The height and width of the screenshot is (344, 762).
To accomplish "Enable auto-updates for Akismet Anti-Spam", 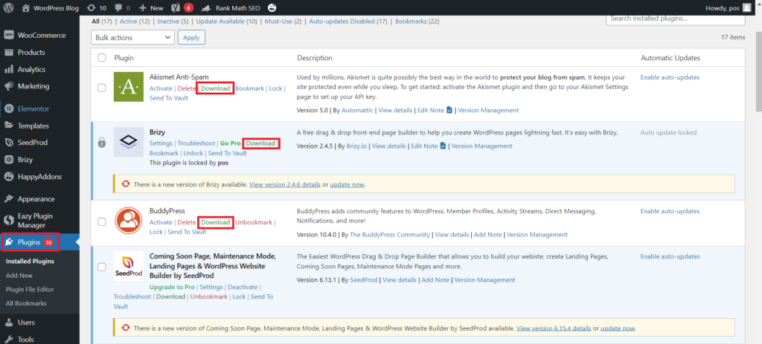I will click(x=670, y=77).
